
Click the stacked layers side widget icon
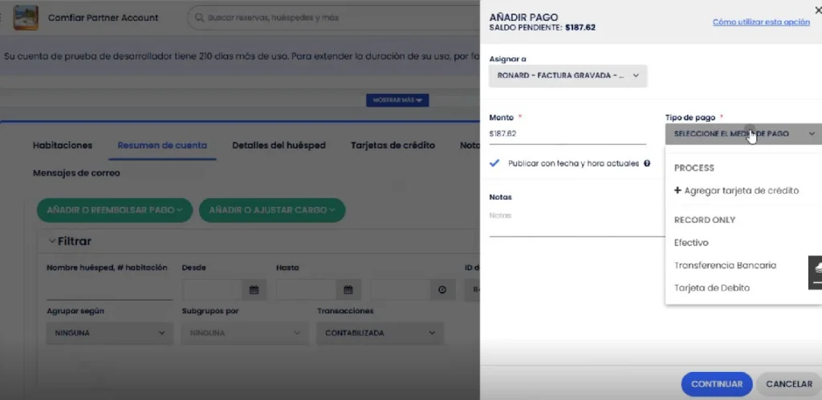[x=817, y=267]
